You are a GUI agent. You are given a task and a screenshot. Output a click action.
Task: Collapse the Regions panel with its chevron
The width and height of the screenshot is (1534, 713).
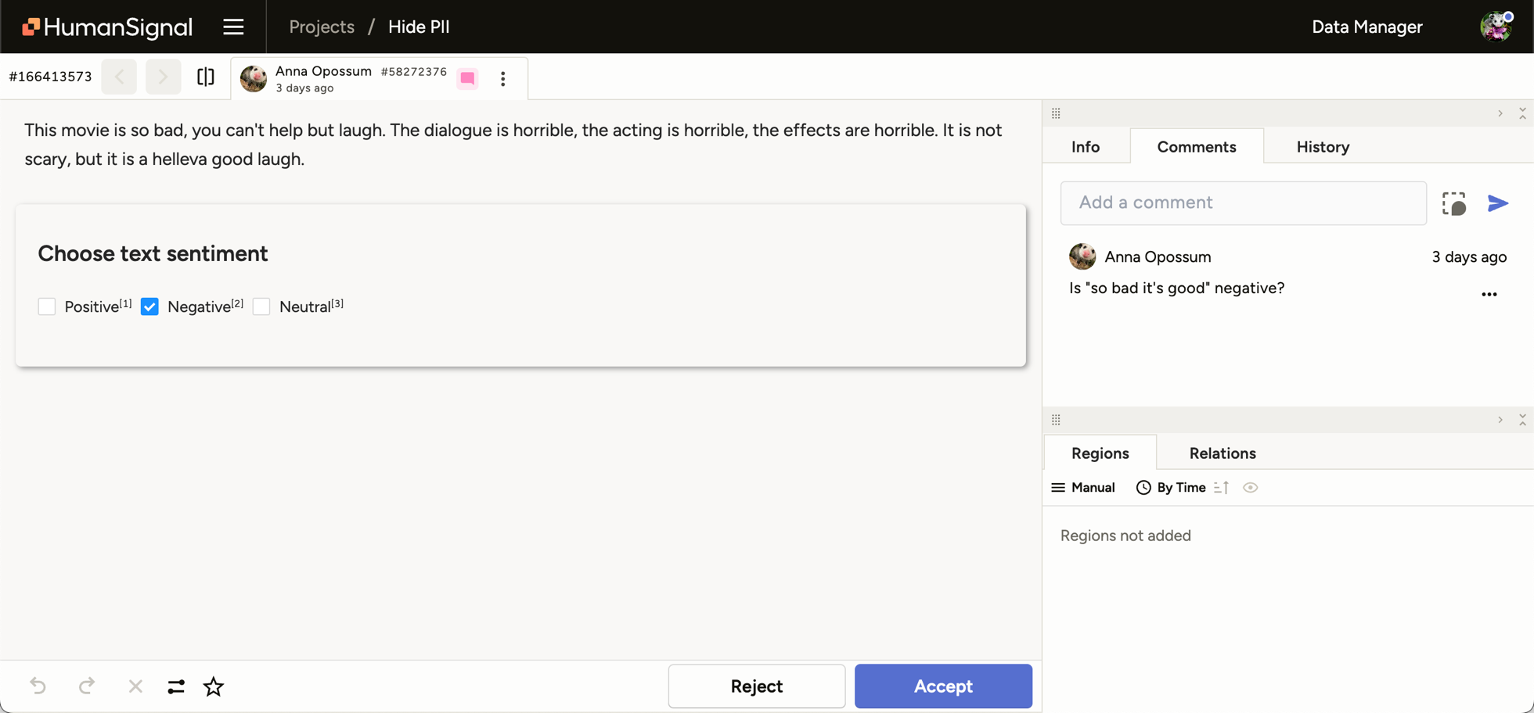click(1500, 420)
